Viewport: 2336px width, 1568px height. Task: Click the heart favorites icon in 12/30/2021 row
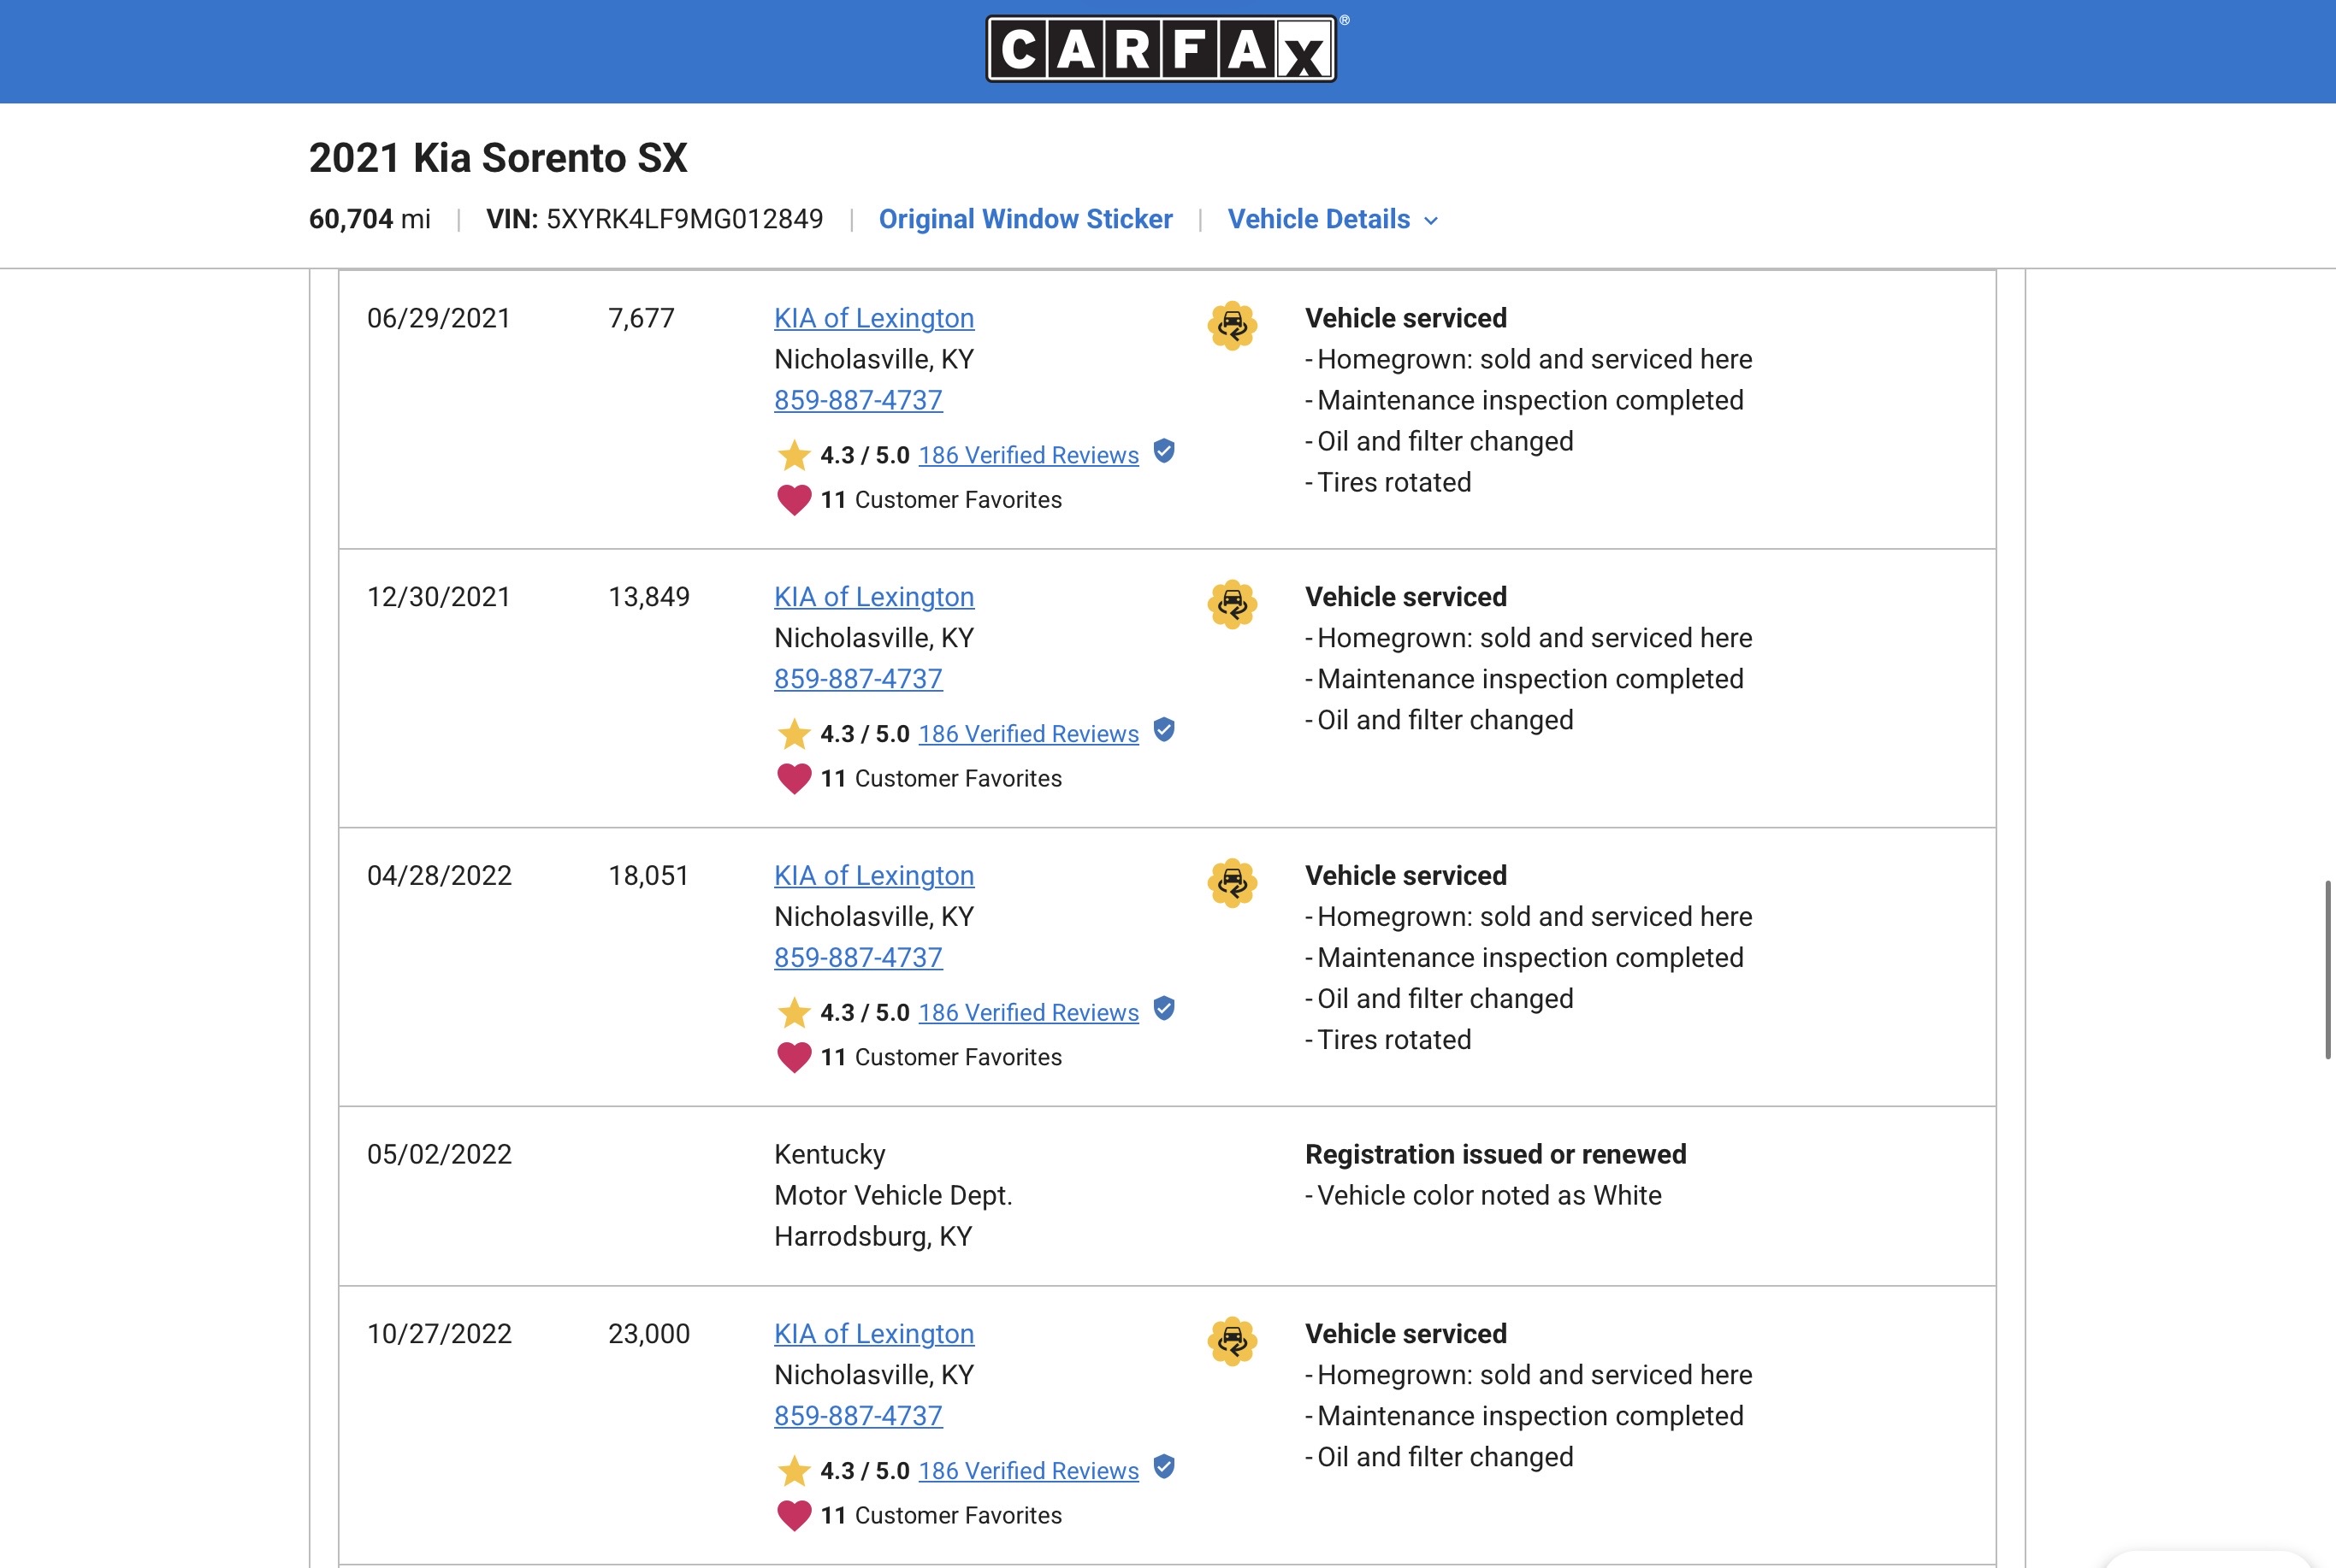(795, 778)
